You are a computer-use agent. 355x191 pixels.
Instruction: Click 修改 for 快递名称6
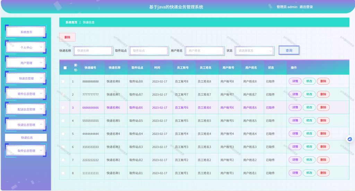[309, 107]
